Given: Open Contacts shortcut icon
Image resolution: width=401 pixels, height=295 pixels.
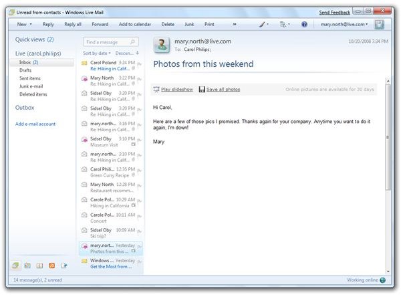Looking at the screenshot, I should pos(40,266).
